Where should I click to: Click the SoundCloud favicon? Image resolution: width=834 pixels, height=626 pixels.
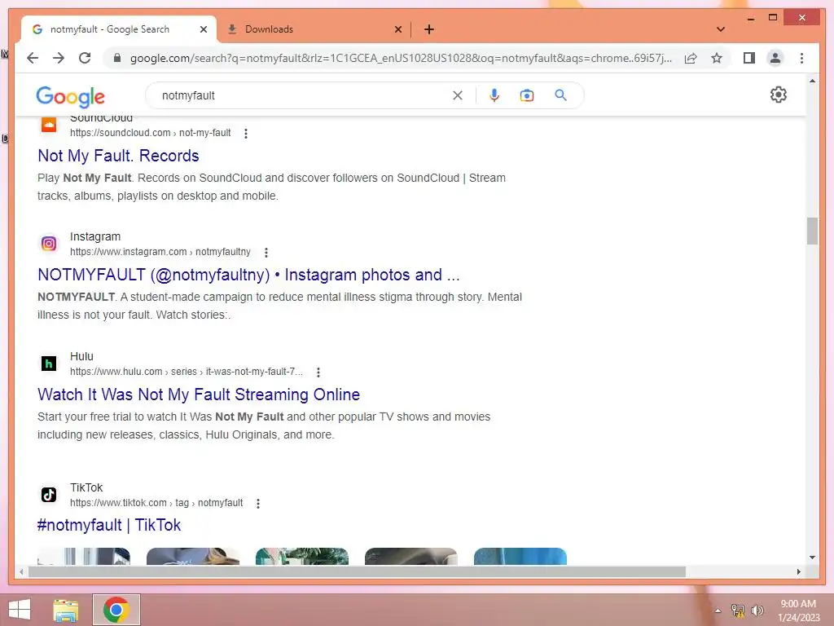[49, 125]
